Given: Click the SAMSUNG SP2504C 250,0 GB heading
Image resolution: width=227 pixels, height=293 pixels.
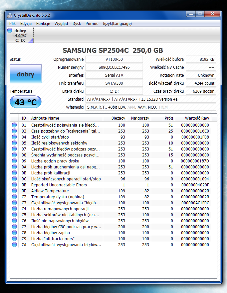Looking at the screenshot, I should pos(113,50).
